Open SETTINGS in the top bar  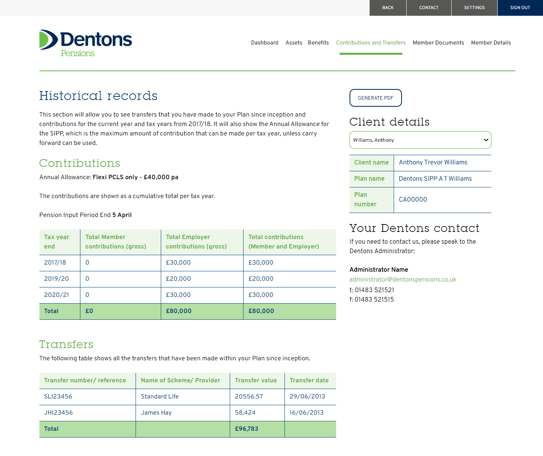(474, 8)
